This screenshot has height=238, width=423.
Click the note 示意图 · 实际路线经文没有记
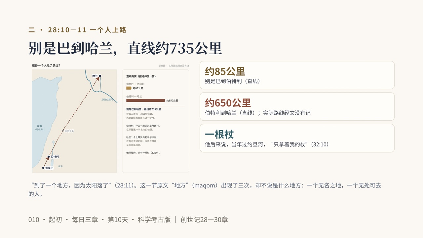click(174, 66)
